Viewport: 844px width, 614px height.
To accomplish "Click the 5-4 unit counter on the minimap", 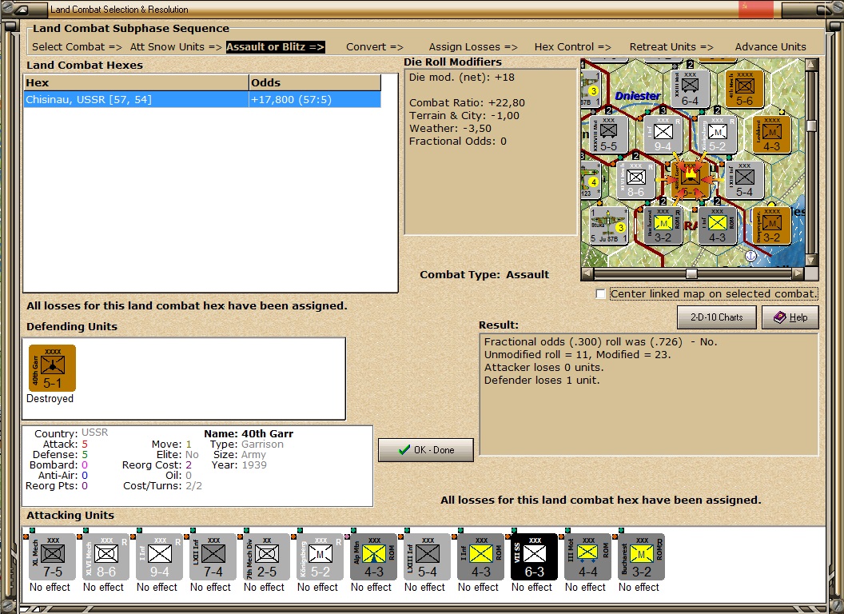I will coord(744,181).
